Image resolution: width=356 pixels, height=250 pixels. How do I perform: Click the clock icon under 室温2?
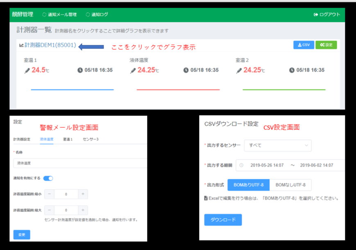click(x=292, y=70)
